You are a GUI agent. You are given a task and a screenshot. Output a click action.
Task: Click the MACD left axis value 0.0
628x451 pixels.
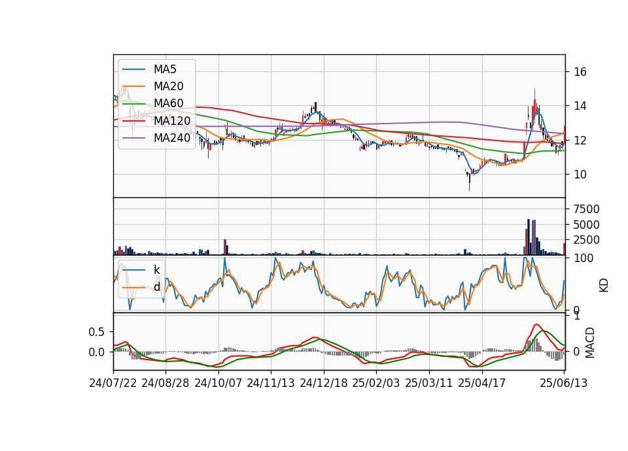[97, 352]
